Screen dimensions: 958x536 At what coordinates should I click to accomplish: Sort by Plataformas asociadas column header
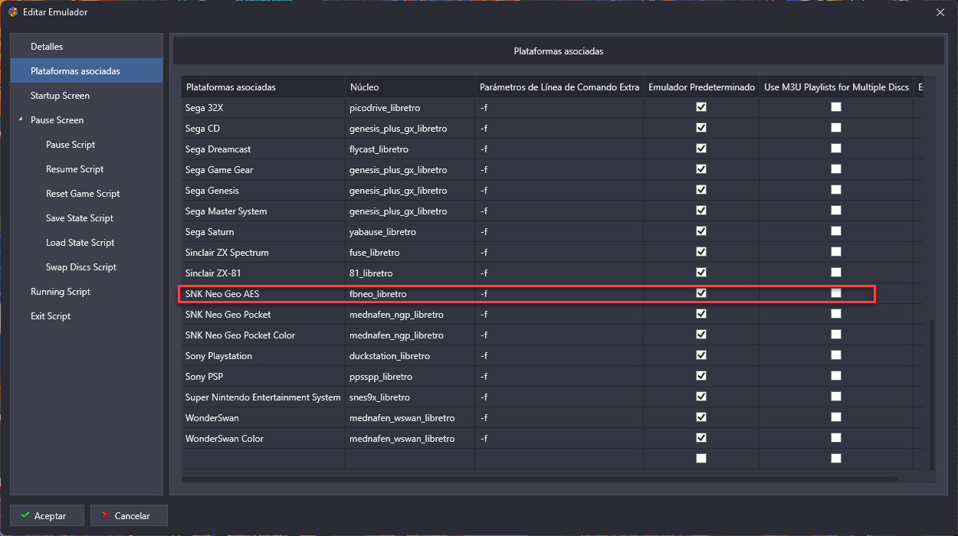(x=263, y=87)
